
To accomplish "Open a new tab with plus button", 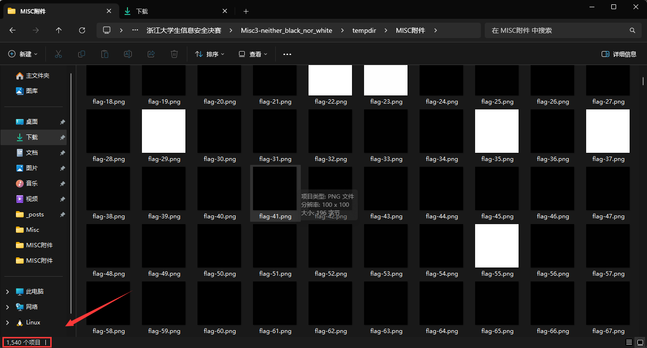I will 246,11.
